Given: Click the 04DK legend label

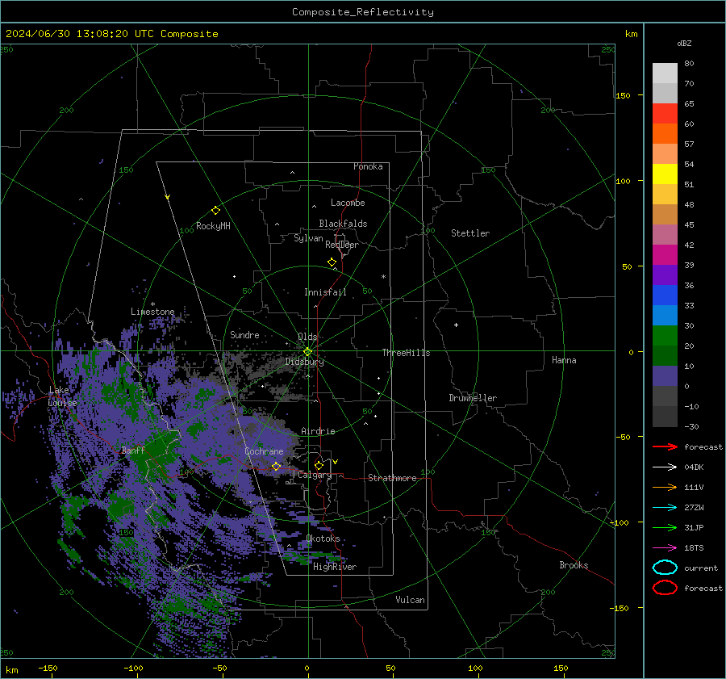Looking at the screenshot, I should pyautogui.click(x=694, y=467).
